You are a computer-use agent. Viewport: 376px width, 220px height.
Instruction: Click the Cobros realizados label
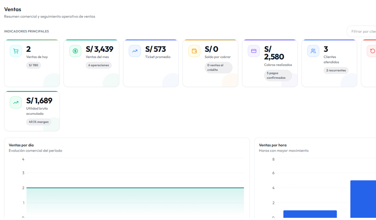tap(278, 65)
